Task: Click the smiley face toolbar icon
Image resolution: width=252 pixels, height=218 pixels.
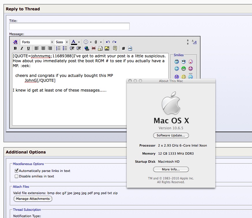Action: 86,42
